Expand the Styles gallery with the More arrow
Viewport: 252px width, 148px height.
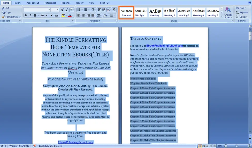pyautogui.click(x=222, y=16)
